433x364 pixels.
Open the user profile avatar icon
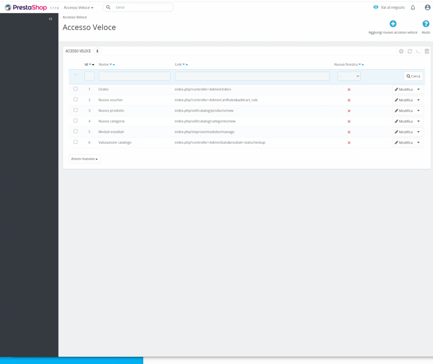coord(427,7)
